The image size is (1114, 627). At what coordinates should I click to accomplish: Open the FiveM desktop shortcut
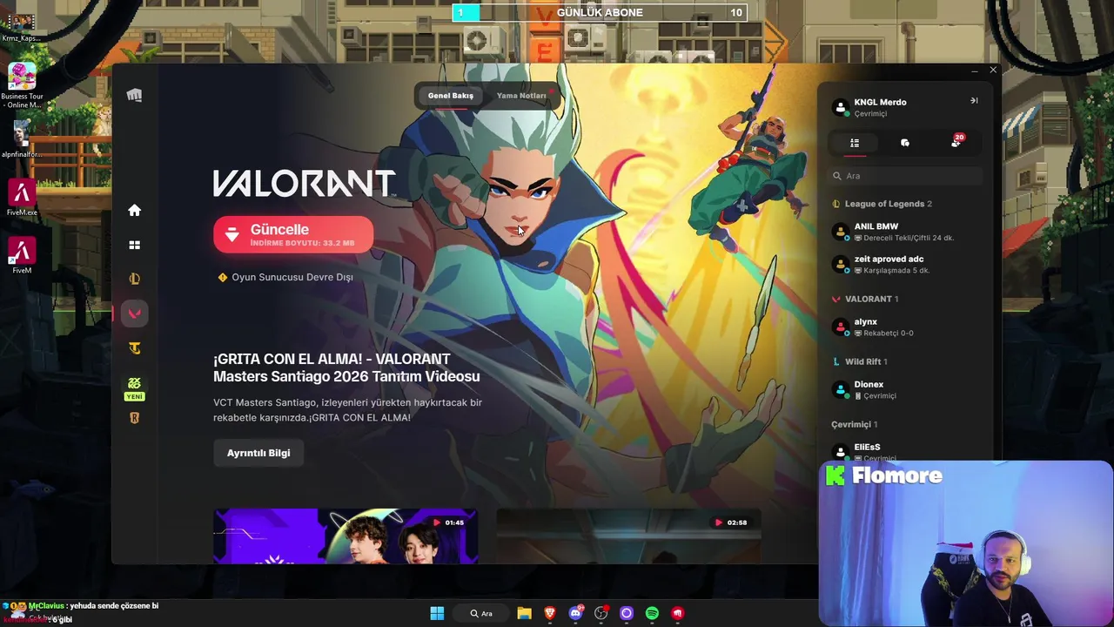[22, 255]
